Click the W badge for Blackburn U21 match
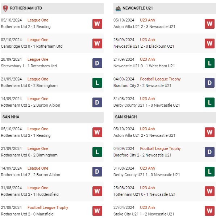This screenshot has height=218, width=216. (x=209, y=43)
